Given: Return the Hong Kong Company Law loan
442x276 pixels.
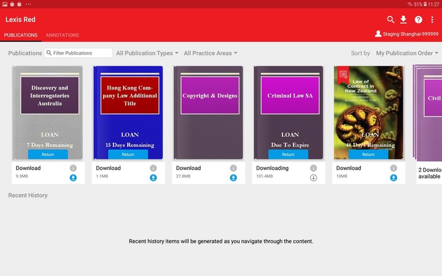Looking at the screenshot, I should pos(128,155).
